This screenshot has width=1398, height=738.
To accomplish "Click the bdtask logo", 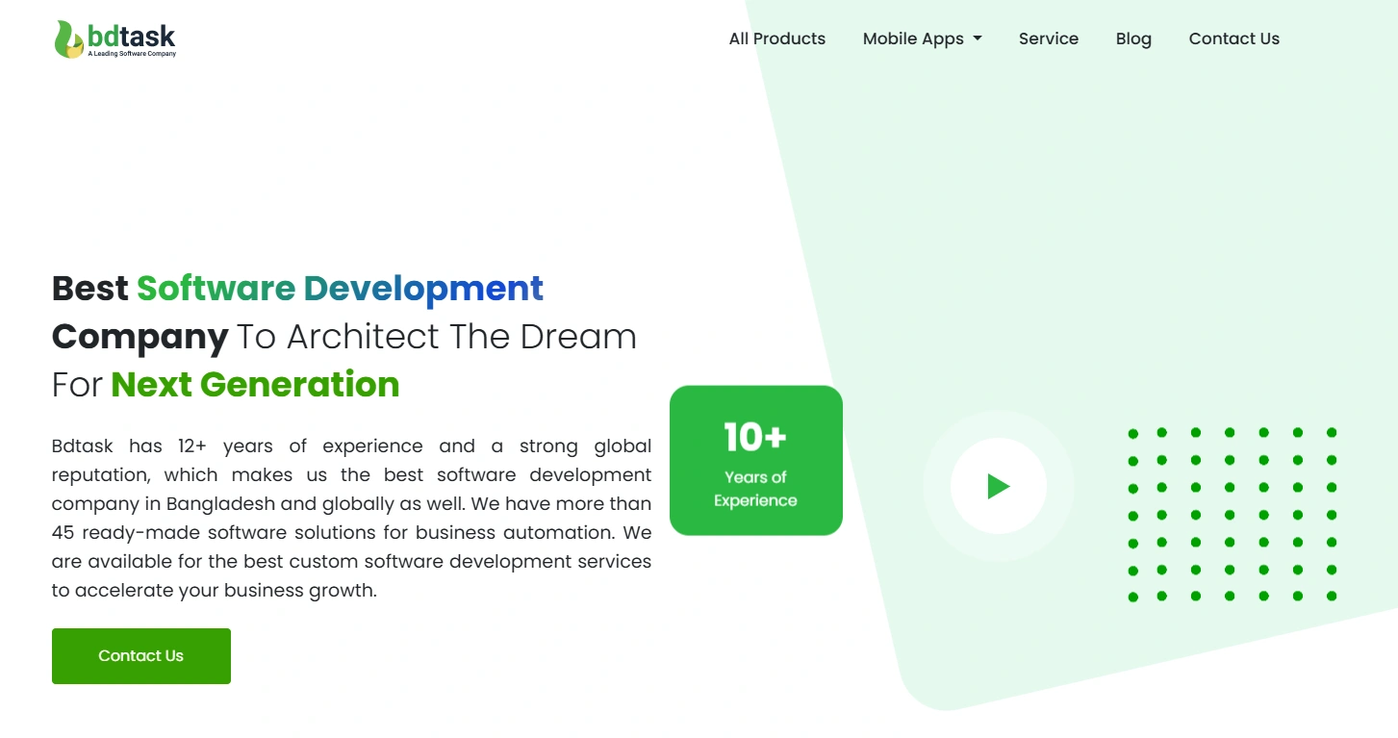I will (x=115, y=39).
